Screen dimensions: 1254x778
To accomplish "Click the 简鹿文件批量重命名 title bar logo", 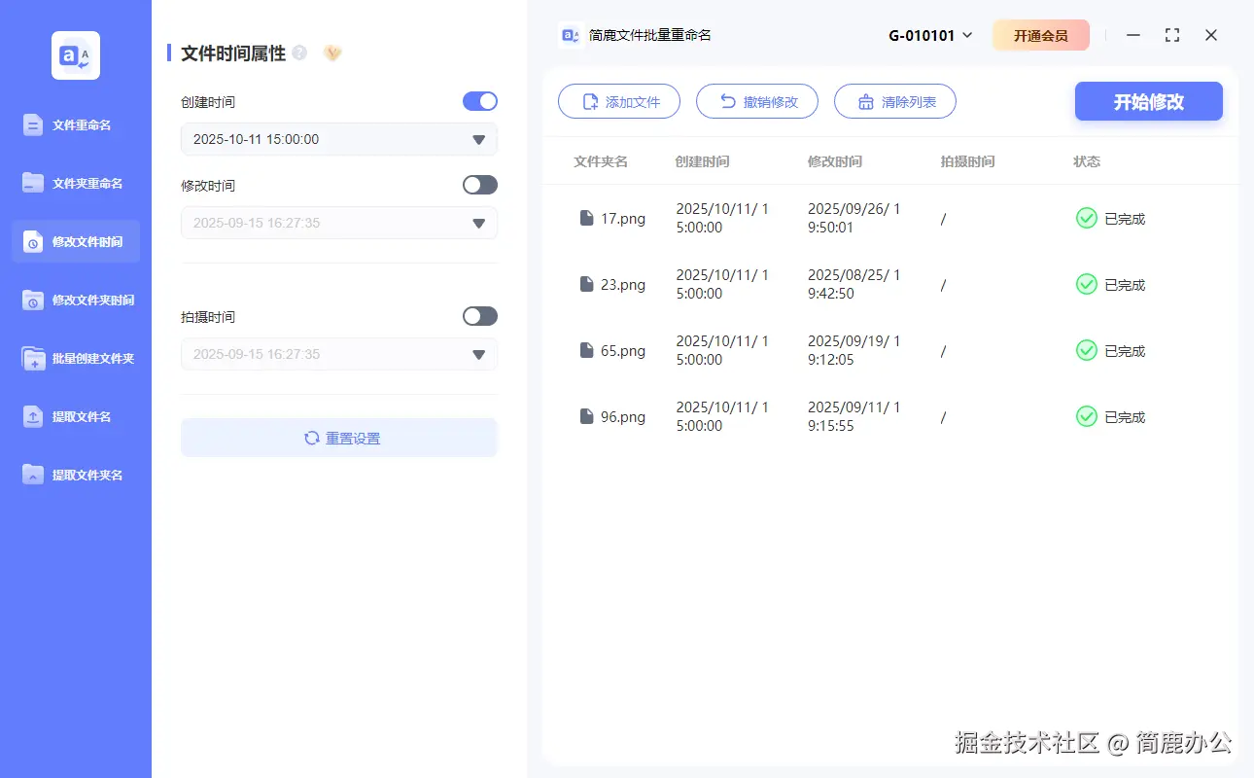I will (571, 35).
